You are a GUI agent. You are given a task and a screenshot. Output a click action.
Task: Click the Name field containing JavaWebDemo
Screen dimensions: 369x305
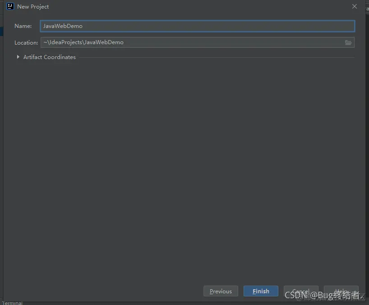point(197,26)
